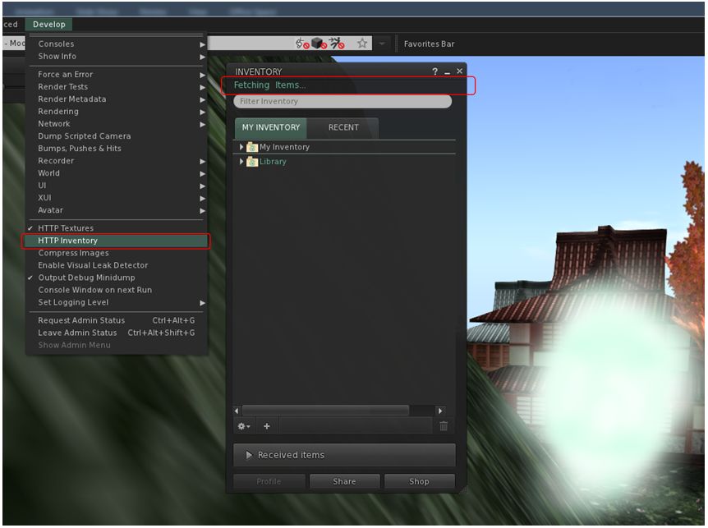Screen dimensions: 708x528
Task: Enable HTTP Inventory in the Develop menu
Action: [67, 241]
